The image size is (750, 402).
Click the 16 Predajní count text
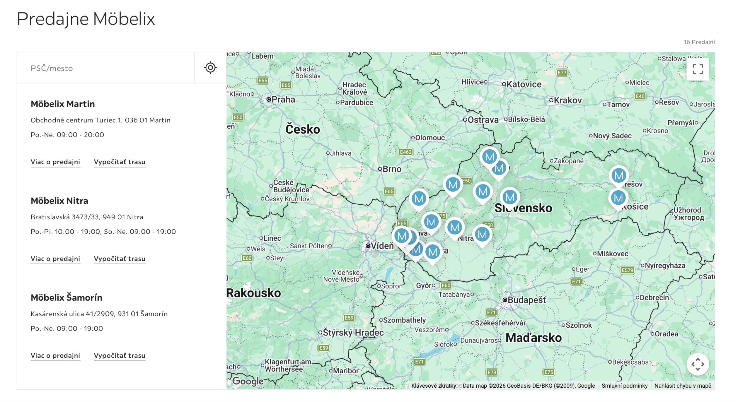pyautogui.click(x=699, y=42)
